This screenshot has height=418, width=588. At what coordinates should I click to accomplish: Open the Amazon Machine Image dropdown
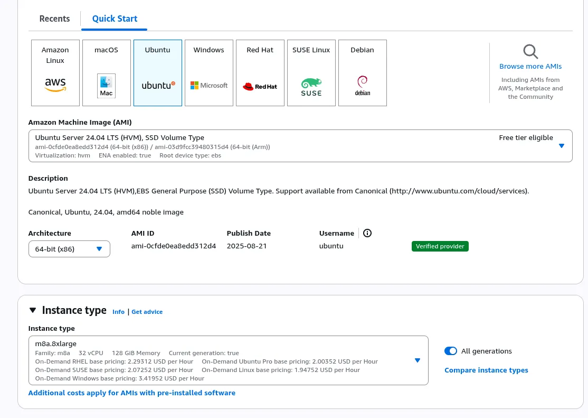pos(561,146)
